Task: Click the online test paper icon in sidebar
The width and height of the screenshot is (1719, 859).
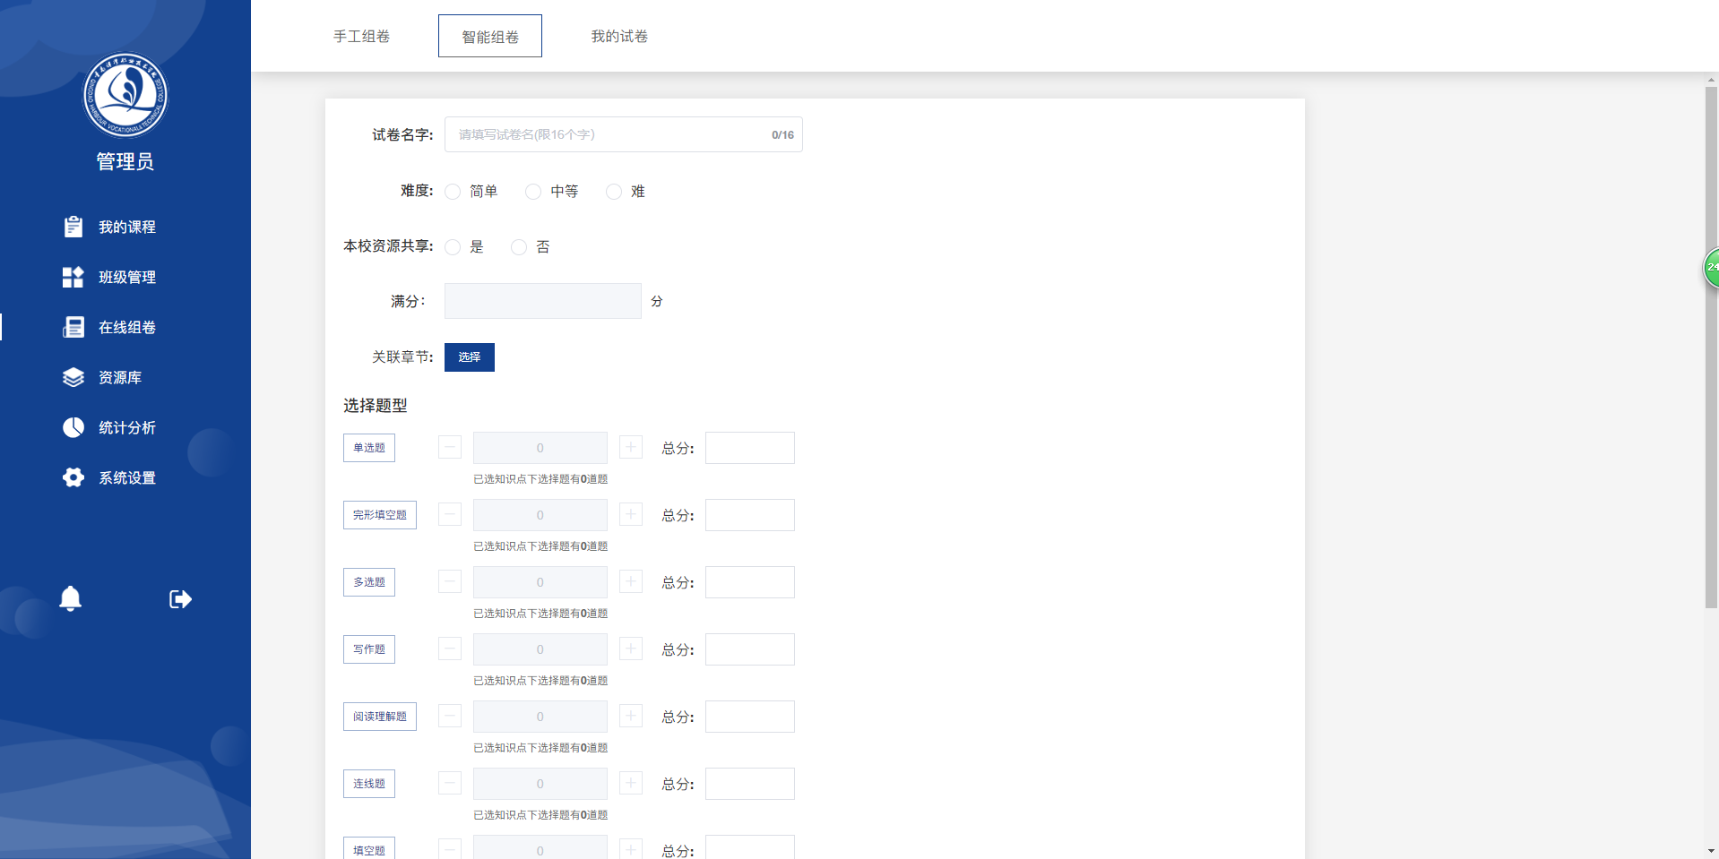Action: [x=73, y=327]
